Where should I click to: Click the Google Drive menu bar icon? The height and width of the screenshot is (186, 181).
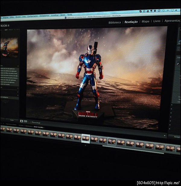[148, 11]
